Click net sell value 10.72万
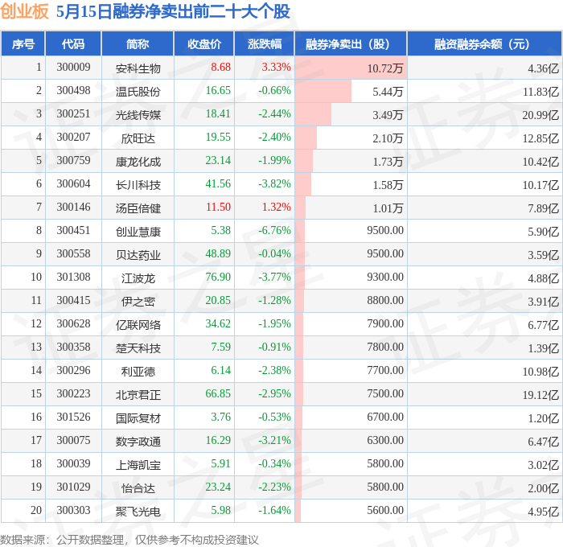 385,68
